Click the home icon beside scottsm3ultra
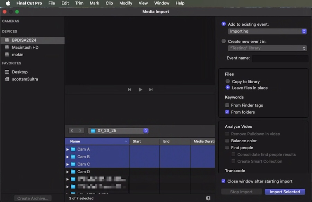The image size is (312, 202). 7,79
